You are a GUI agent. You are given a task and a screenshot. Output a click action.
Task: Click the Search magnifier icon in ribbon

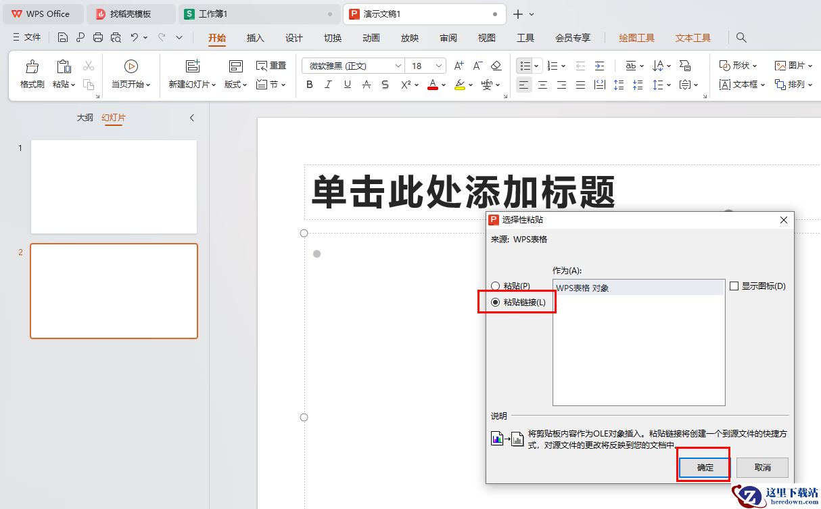742,37
